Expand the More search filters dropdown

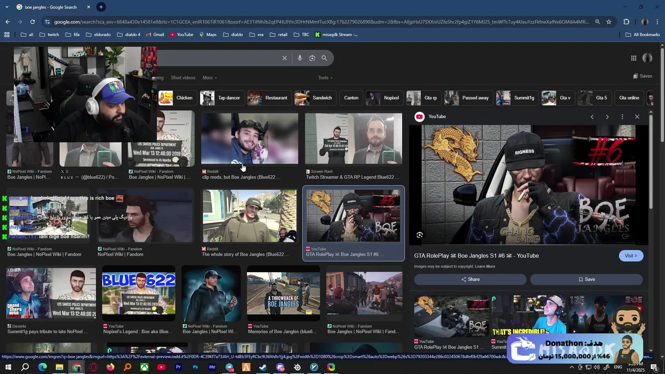click(209, 78)
